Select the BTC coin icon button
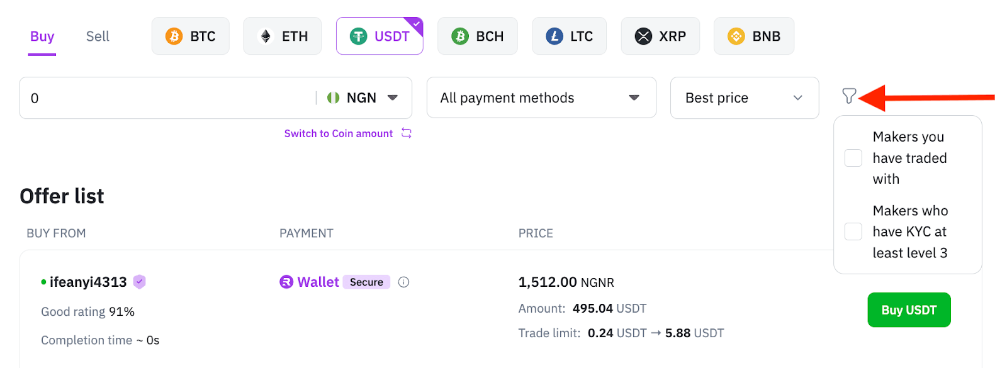1007x368 pixels. 191,36
